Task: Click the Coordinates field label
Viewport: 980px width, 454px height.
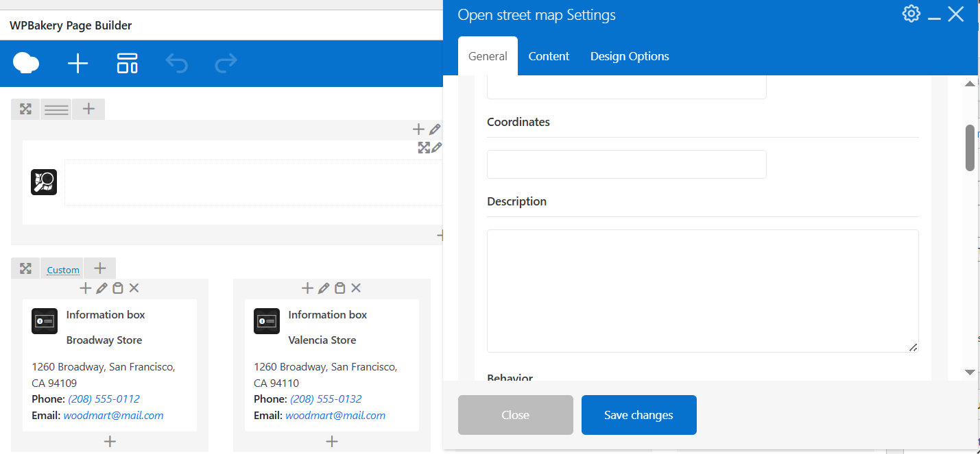Action: (x=518, y=122)
